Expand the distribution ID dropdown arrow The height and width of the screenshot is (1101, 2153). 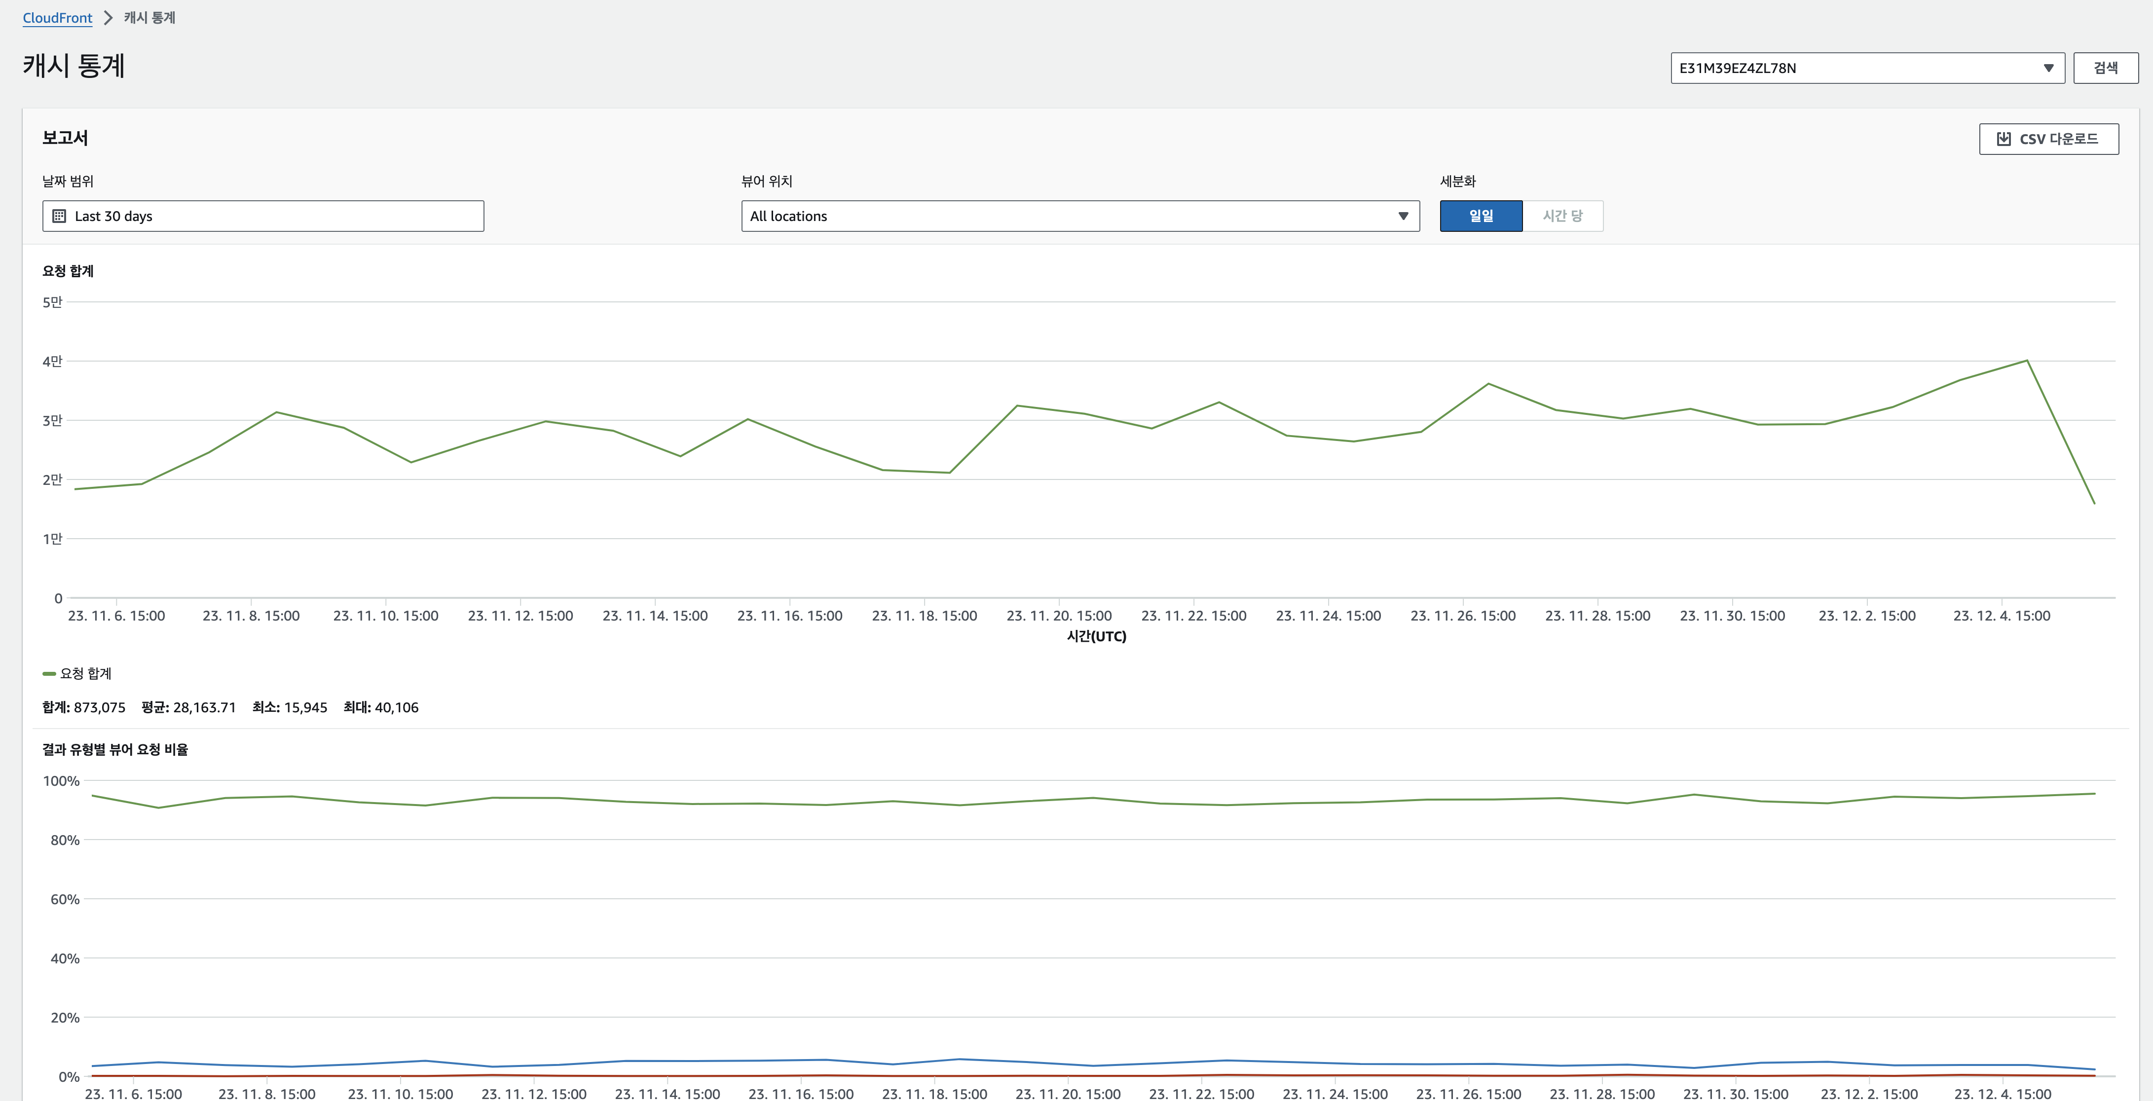pos(2048,69)
